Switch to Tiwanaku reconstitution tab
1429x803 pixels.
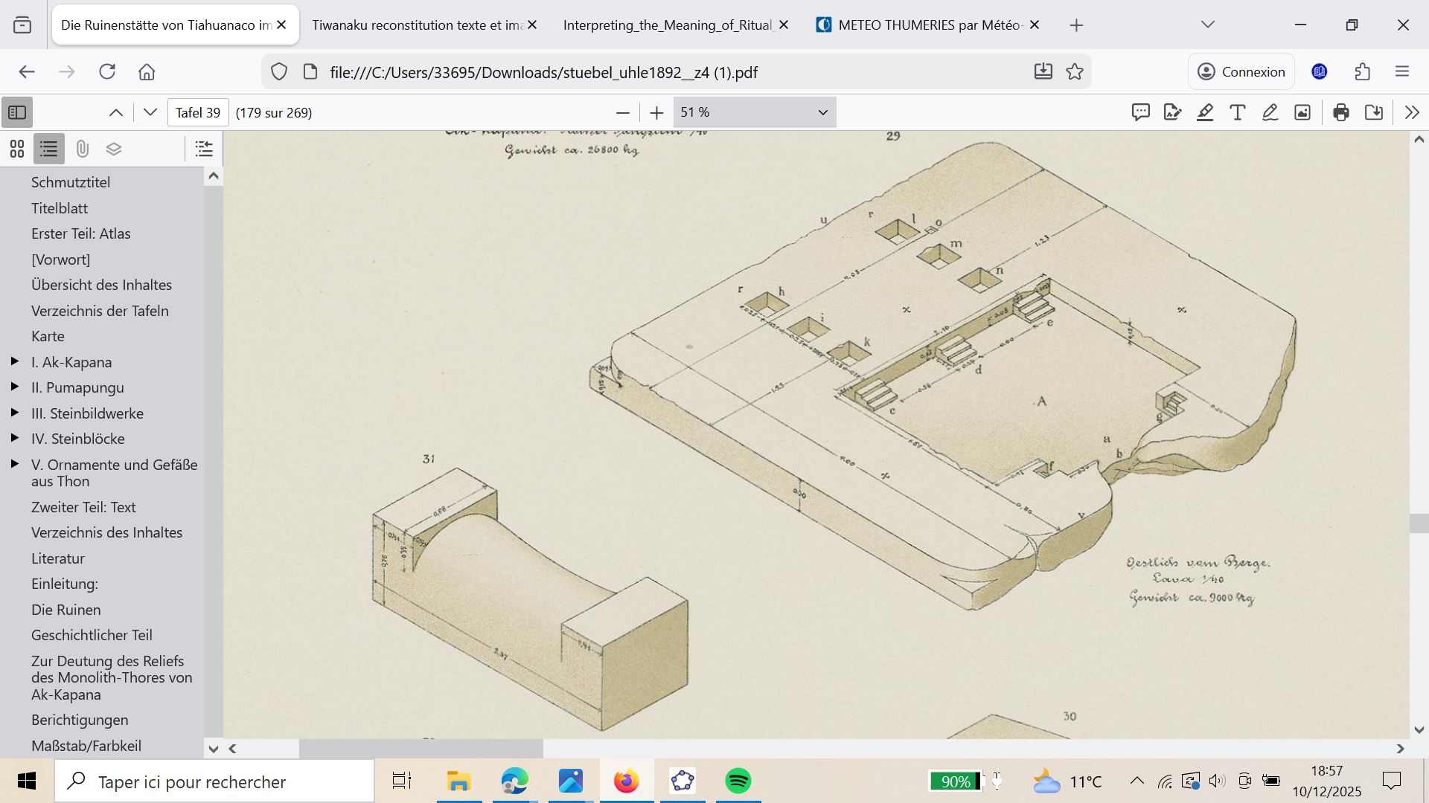[x=417, y=25]
